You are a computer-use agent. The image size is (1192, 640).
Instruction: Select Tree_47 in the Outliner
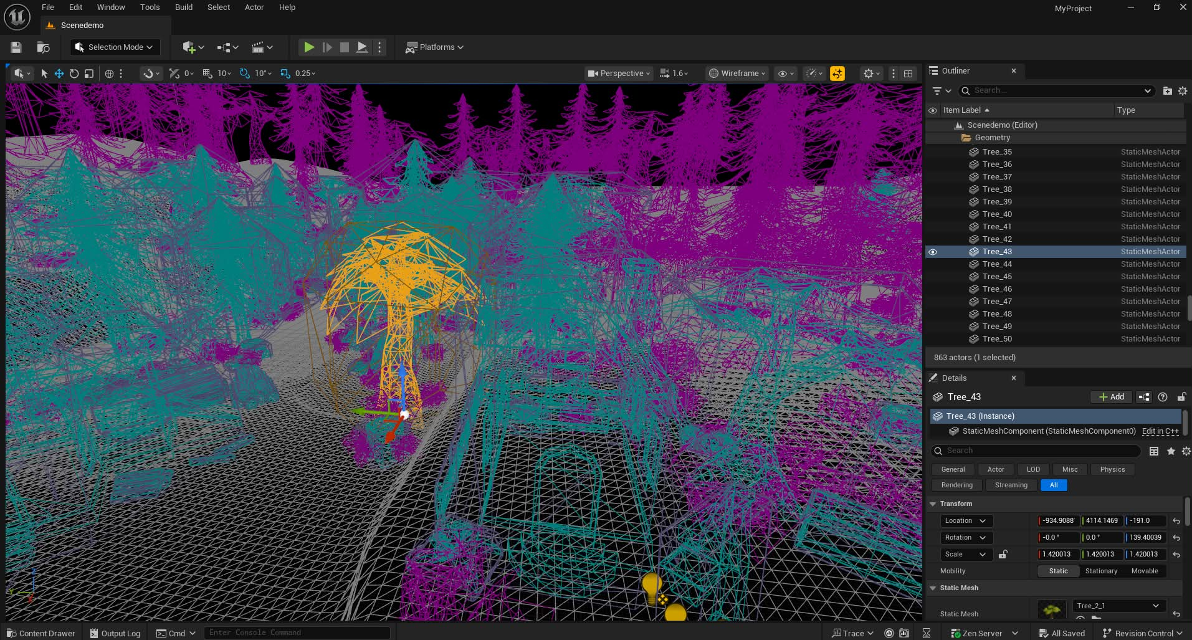(x=1057, y=302)
